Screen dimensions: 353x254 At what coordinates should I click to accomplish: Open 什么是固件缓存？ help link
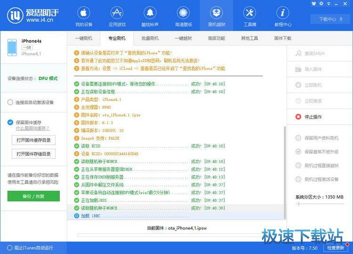click(32, 128)
